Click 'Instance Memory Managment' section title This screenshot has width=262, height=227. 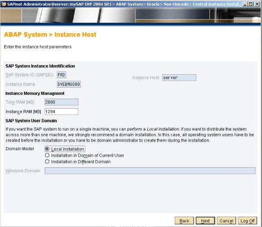click(x=35, y=93)
